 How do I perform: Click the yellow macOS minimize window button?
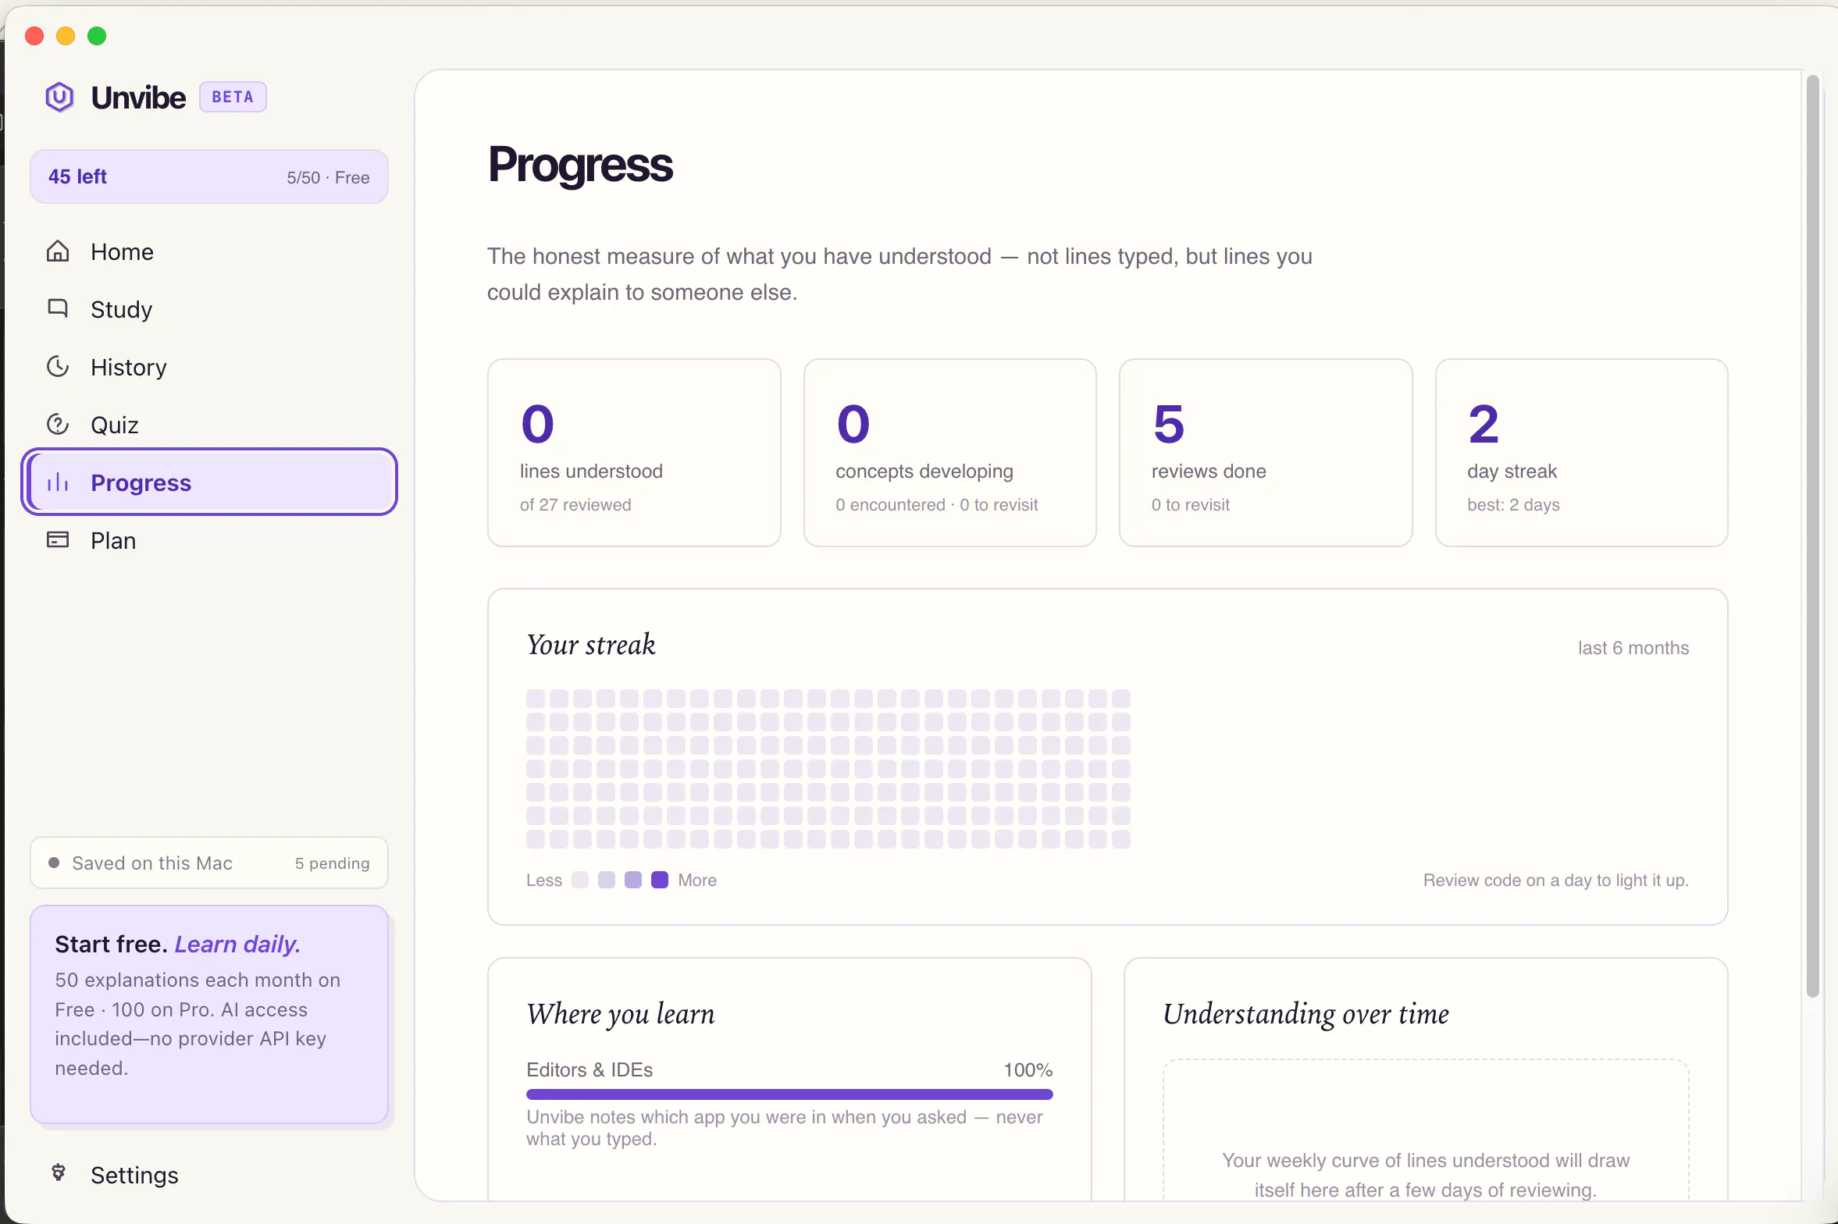point(66,36)
